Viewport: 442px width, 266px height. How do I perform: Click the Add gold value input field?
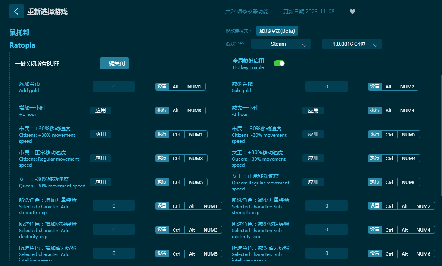(x=114, y=86)
